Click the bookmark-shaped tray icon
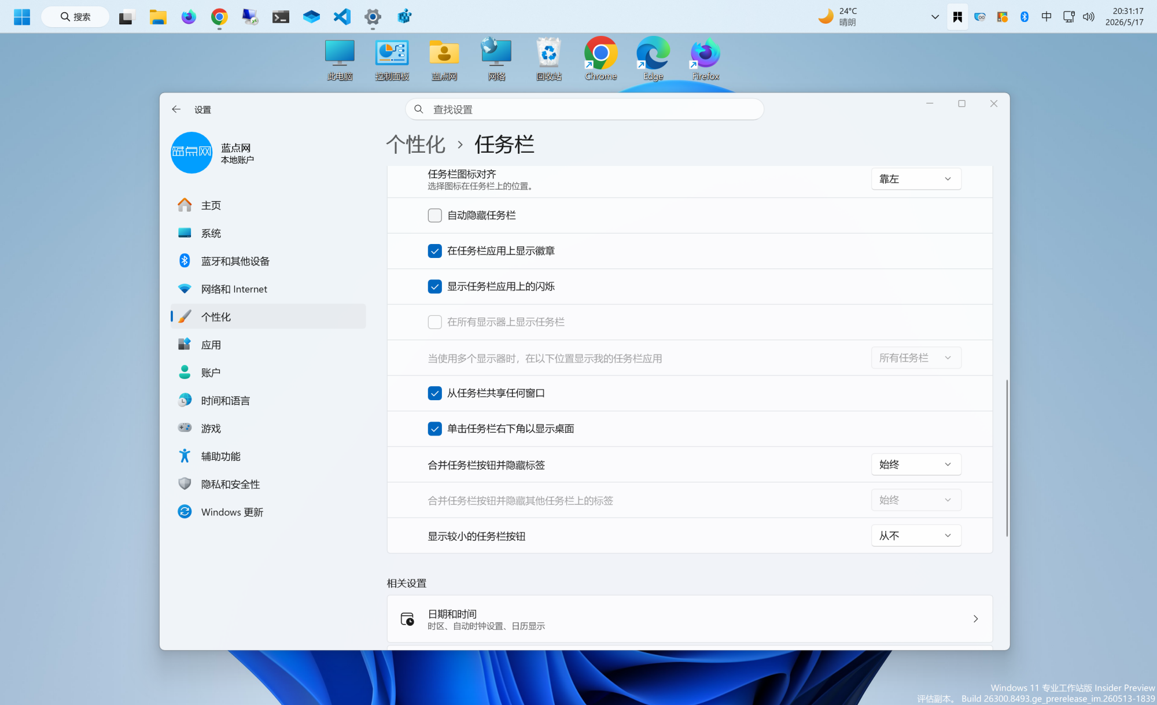 pos(957,17)
